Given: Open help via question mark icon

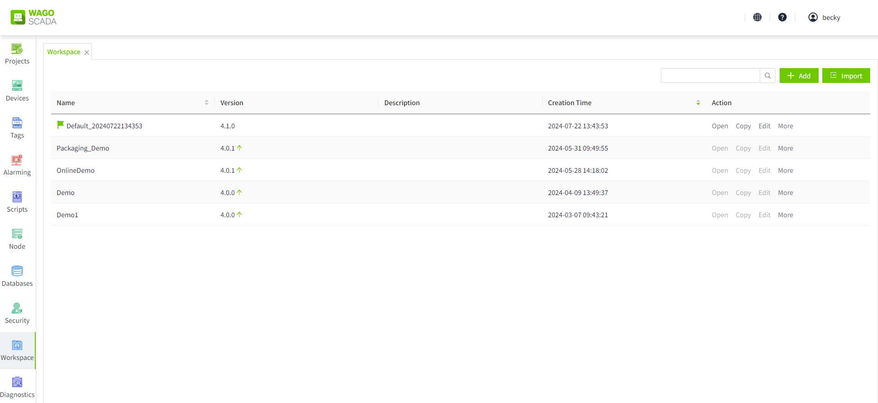Looking at the screenshot, I should coord(782,17).
